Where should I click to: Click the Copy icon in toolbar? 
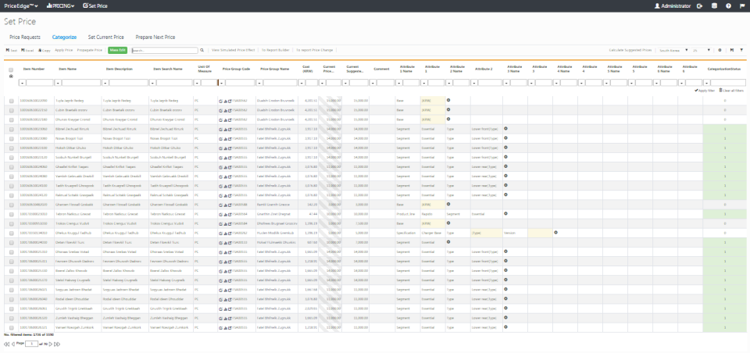pyautogui.click(x=44, y=50)
